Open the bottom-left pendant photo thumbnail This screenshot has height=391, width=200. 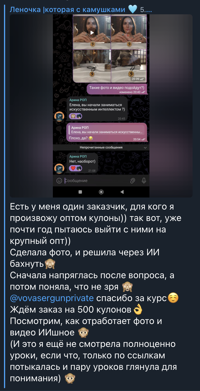tap(91, 66)
